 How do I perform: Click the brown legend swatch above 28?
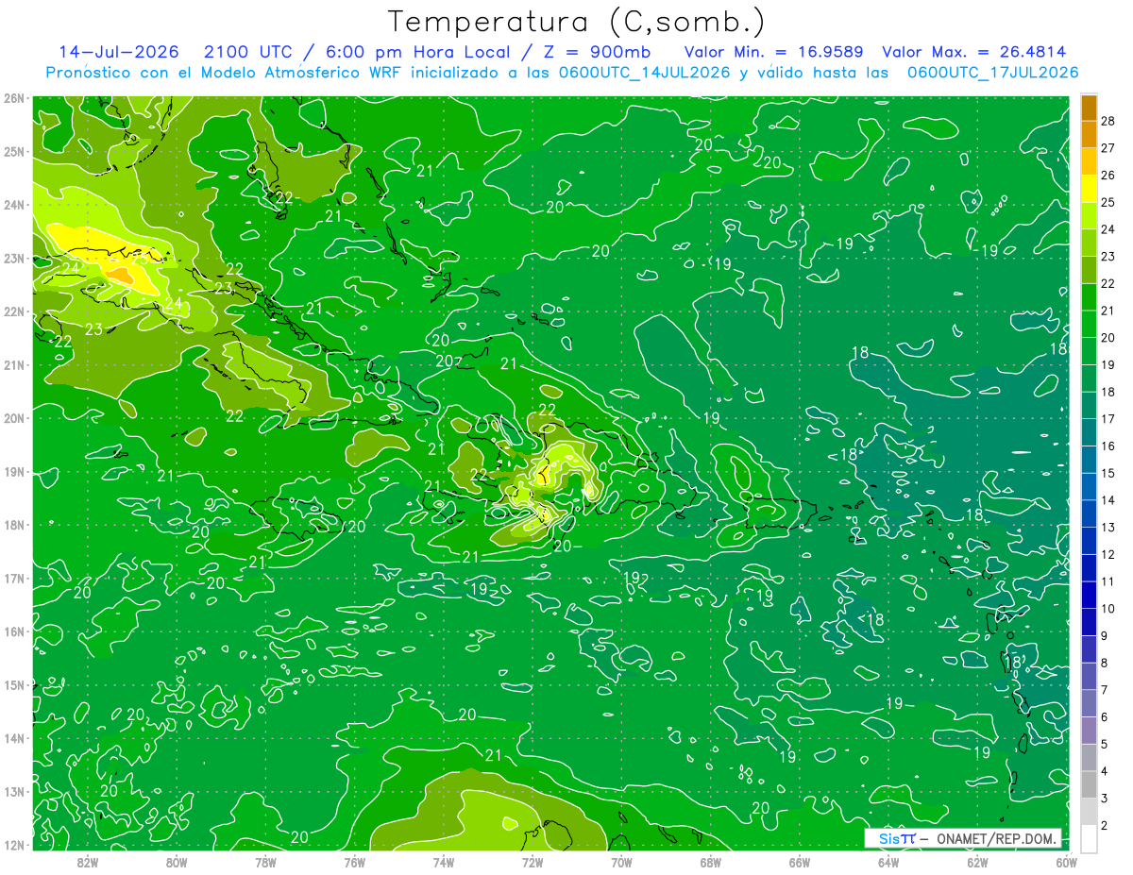click(1089, 108)
